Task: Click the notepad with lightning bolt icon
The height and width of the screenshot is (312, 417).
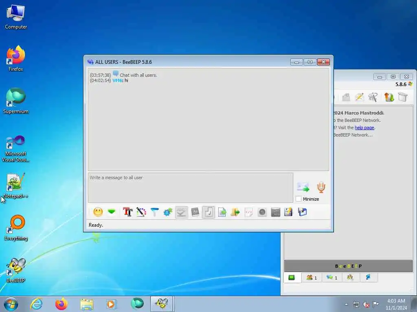Action: pos(289,212)
